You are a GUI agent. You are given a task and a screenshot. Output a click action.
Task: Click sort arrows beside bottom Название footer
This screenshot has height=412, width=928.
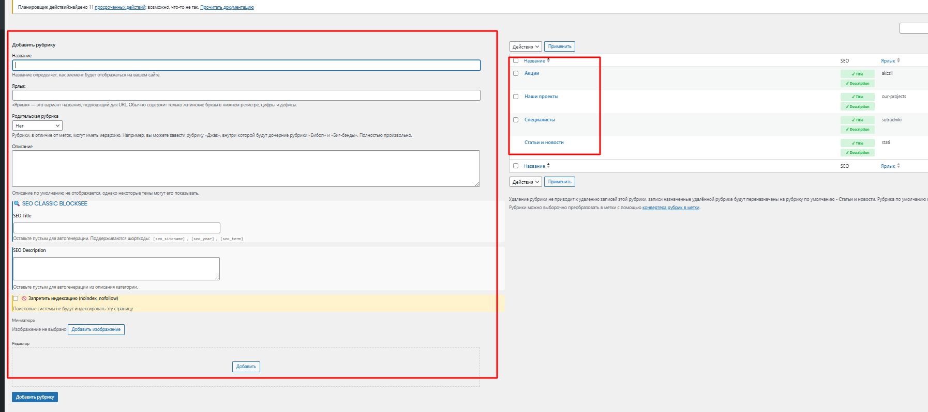[x=548, y=166]
